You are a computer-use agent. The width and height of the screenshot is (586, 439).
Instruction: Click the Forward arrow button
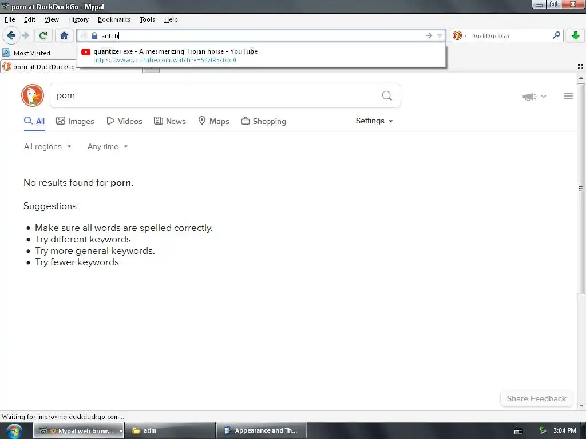pos(25,35)
